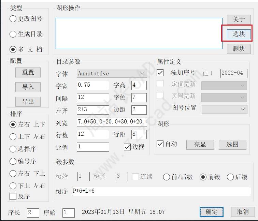
Task: Open the 字体 Annotative dropdown
Action: coord(112,73)
